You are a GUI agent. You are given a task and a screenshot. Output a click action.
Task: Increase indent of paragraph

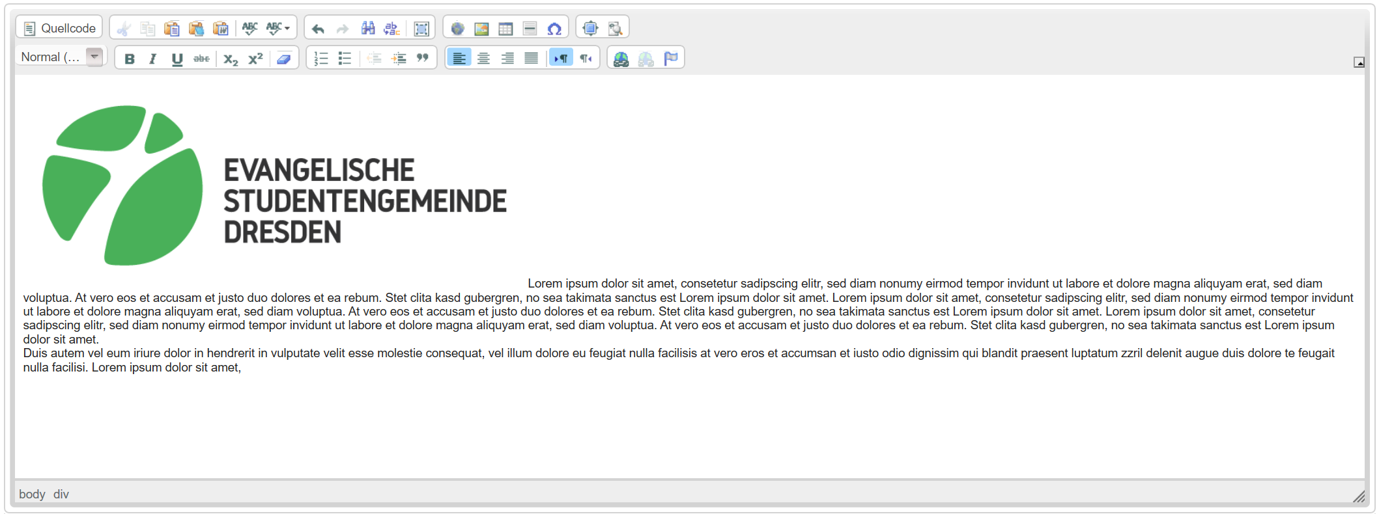click(x=399, y=59)
